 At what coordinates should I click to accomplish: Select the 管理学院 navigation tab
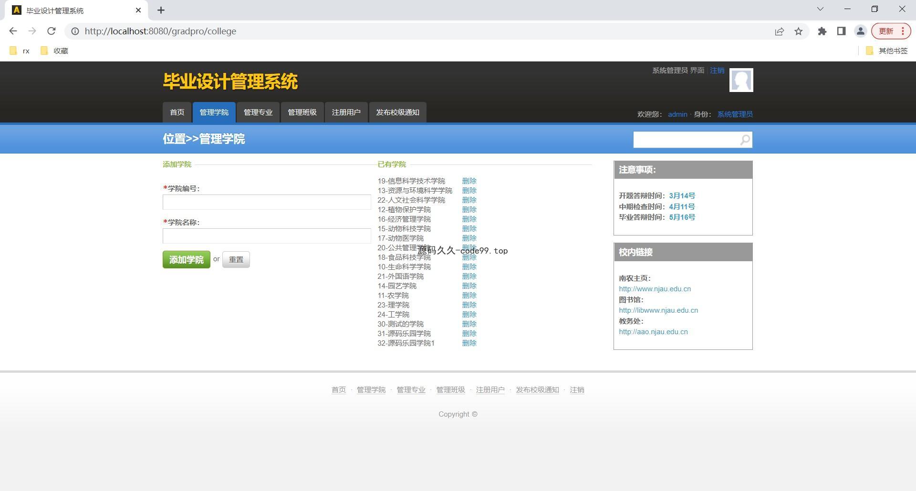214,113
